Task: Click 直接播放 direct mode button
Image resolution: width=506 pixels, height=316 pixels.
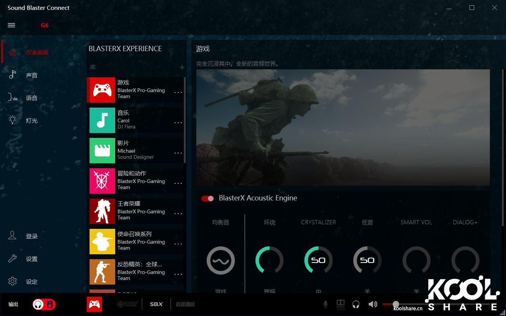Action: [x=185, y=304]
